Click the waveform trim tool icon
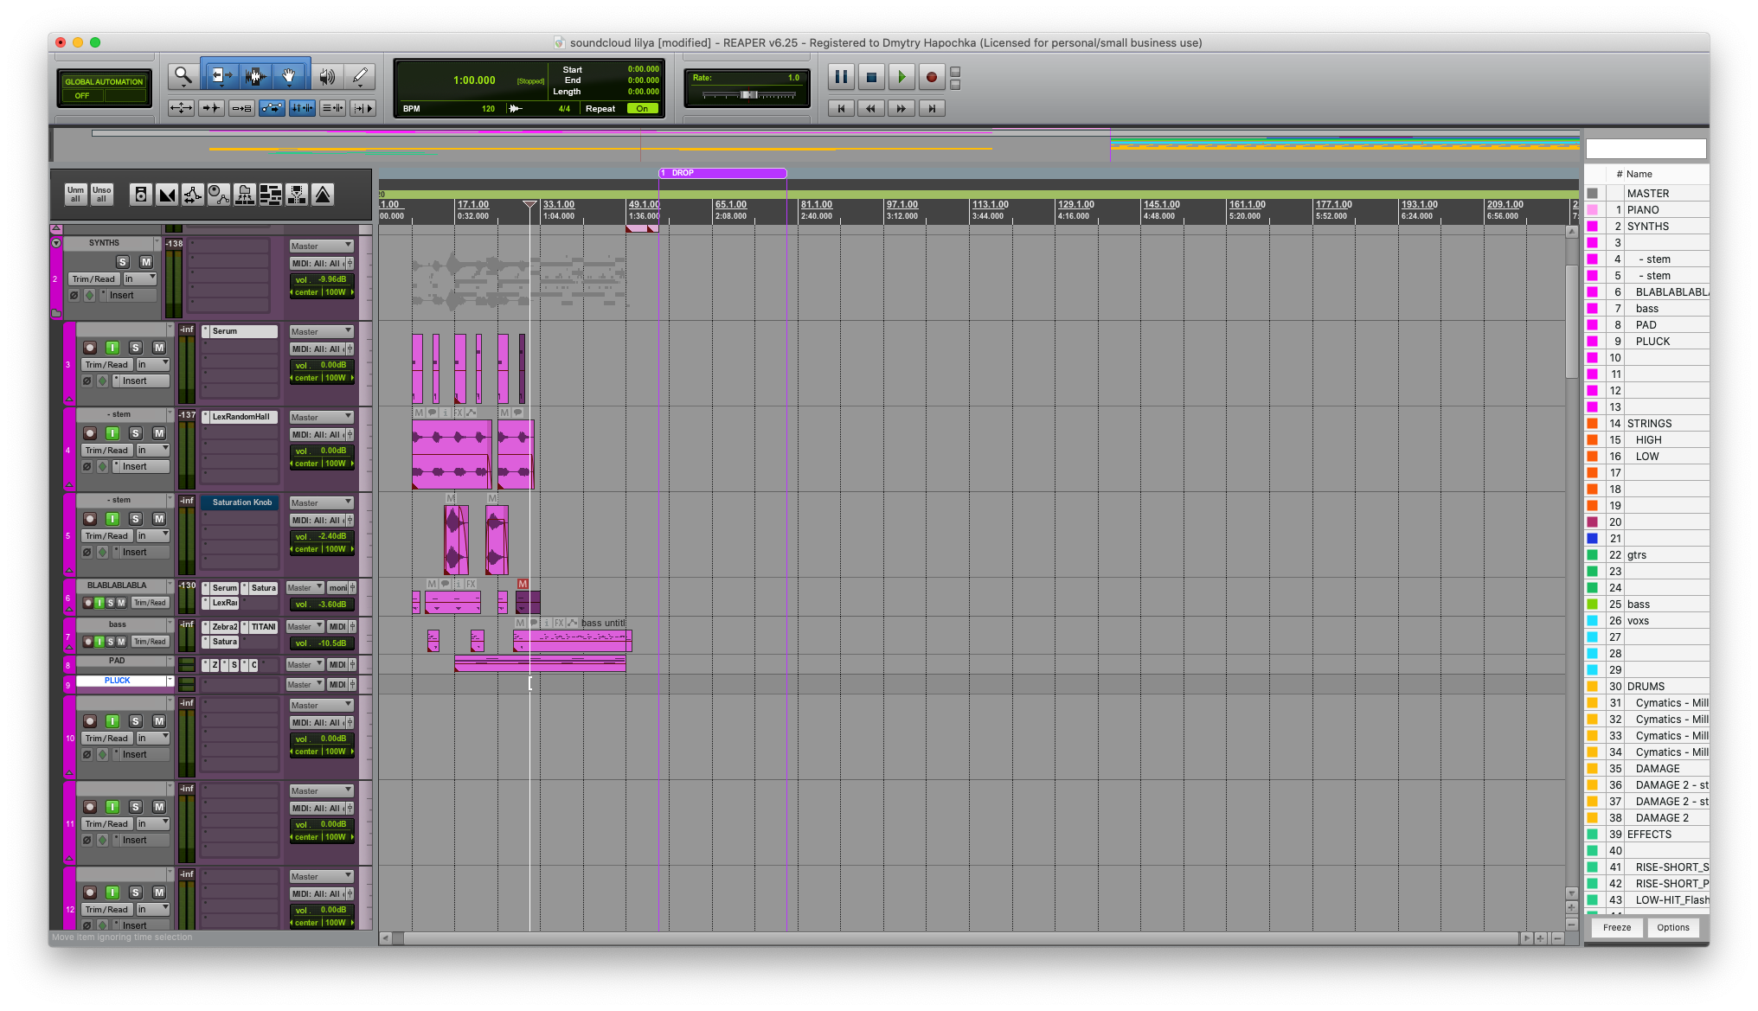 254,76
